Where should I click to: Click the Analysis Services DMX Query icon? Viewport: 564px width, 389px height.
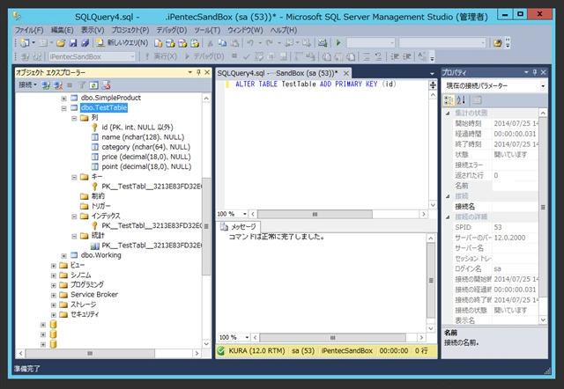[x=182, y=43]
